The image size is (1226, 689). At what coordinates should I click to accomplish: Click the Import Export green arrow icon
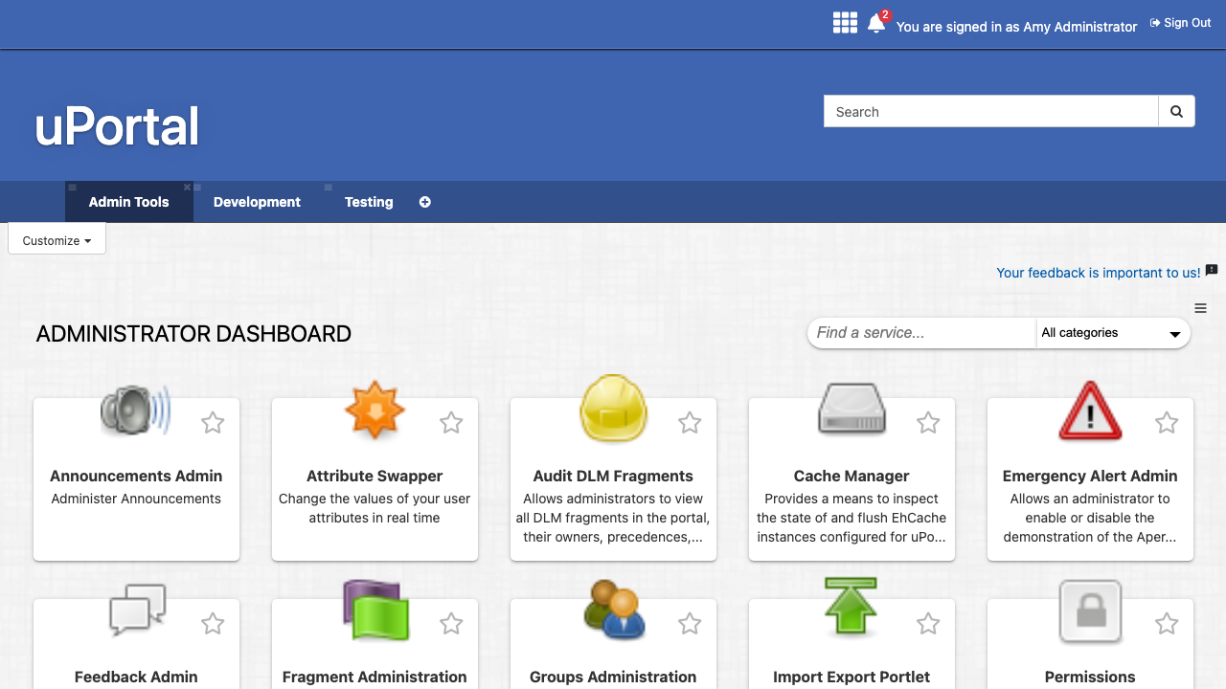pos(851,606)
